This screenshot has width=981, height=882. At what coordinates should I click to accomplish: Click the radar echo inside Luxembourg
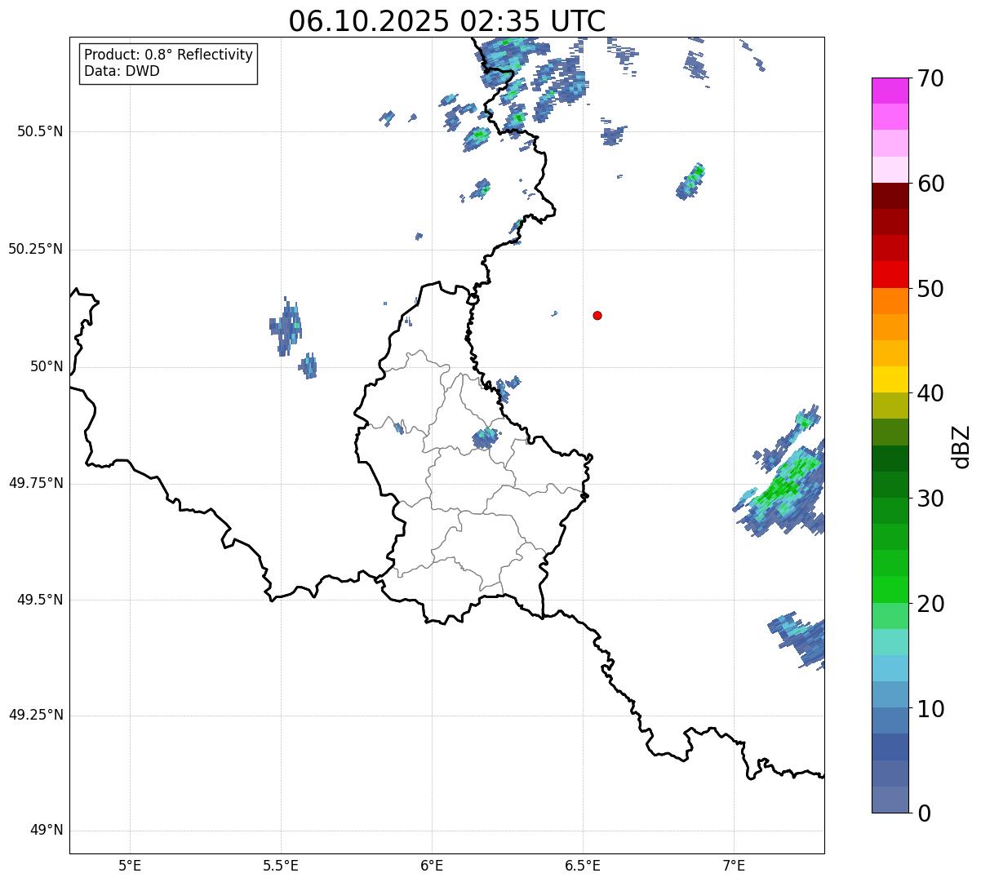(x=486, y=439)
